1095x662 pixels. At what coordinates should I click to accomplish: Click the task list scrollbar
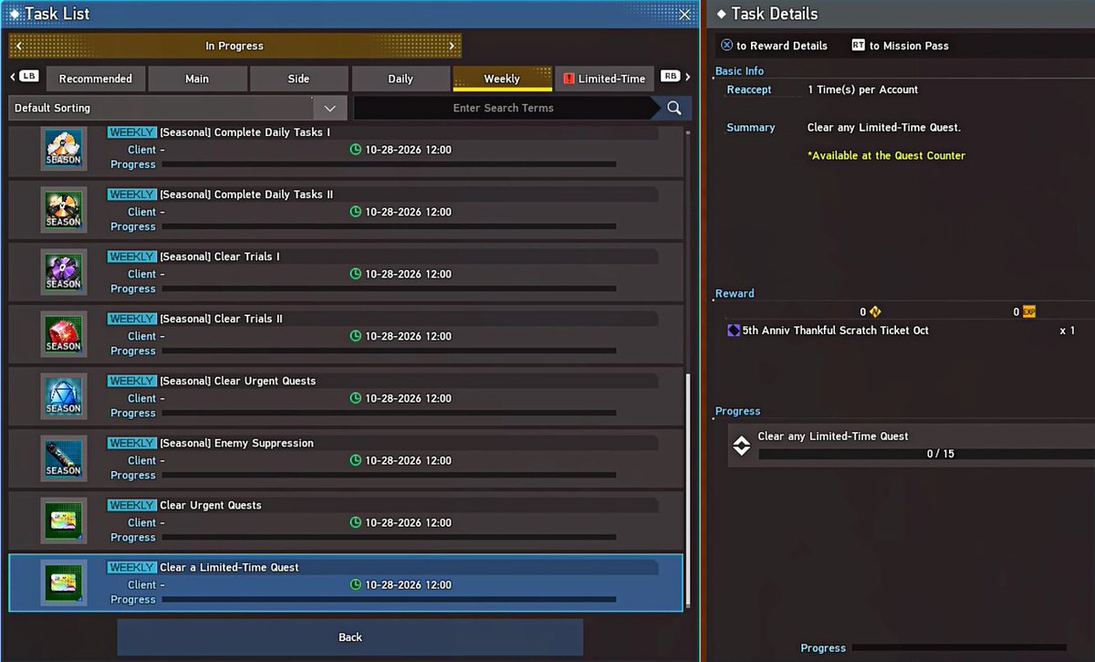[688, 489]
